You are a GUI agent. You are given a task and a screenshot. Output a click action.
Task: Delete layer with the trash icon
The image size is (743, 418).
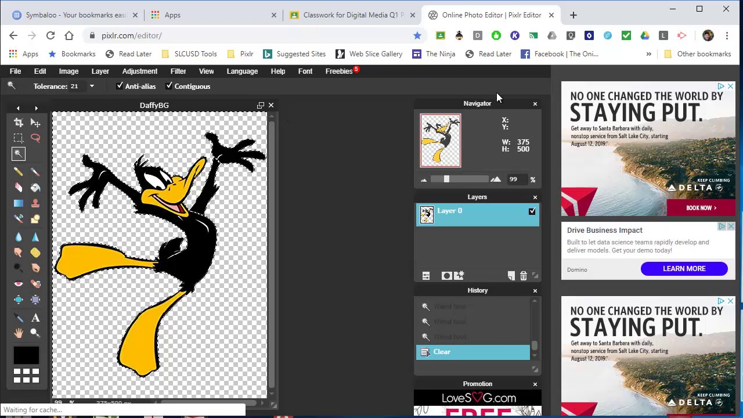pos(524,276)
